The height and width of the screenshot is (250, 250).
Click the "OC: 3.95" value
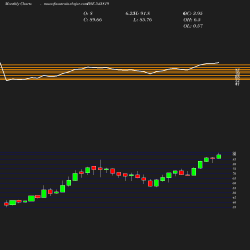click(193, 13)
